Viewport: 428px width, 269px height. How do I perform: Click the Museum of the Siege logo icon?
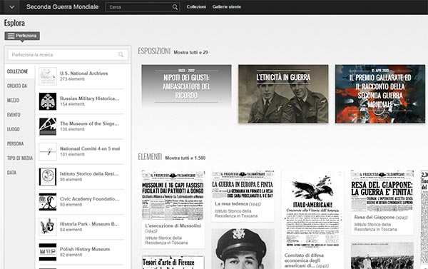(48, 126)
